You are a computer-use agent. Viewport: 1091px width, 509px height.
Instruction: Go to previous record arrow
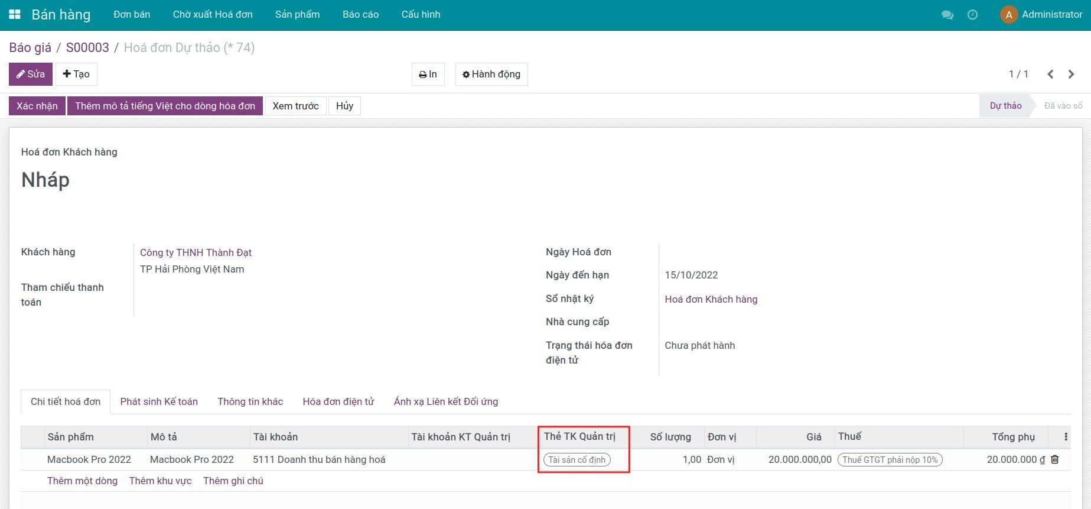coord(1050,74)
